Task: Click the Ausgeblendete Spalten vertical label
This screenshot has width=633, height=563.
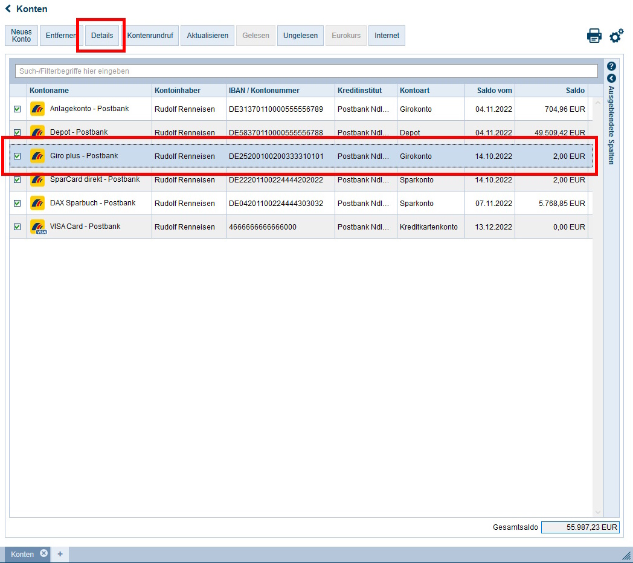Action: [x=611, y=125]
